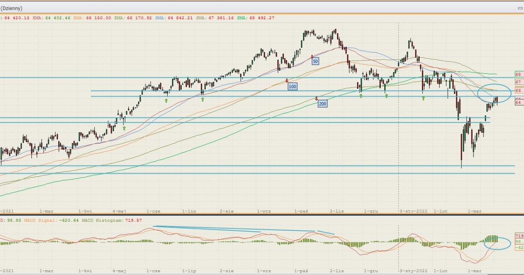Click the "50" moving average label box

[x=315, y=62]
